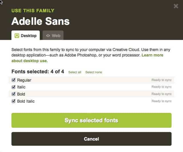Click the Regular font label
This screenshot has height=152, width=183.
24,80
